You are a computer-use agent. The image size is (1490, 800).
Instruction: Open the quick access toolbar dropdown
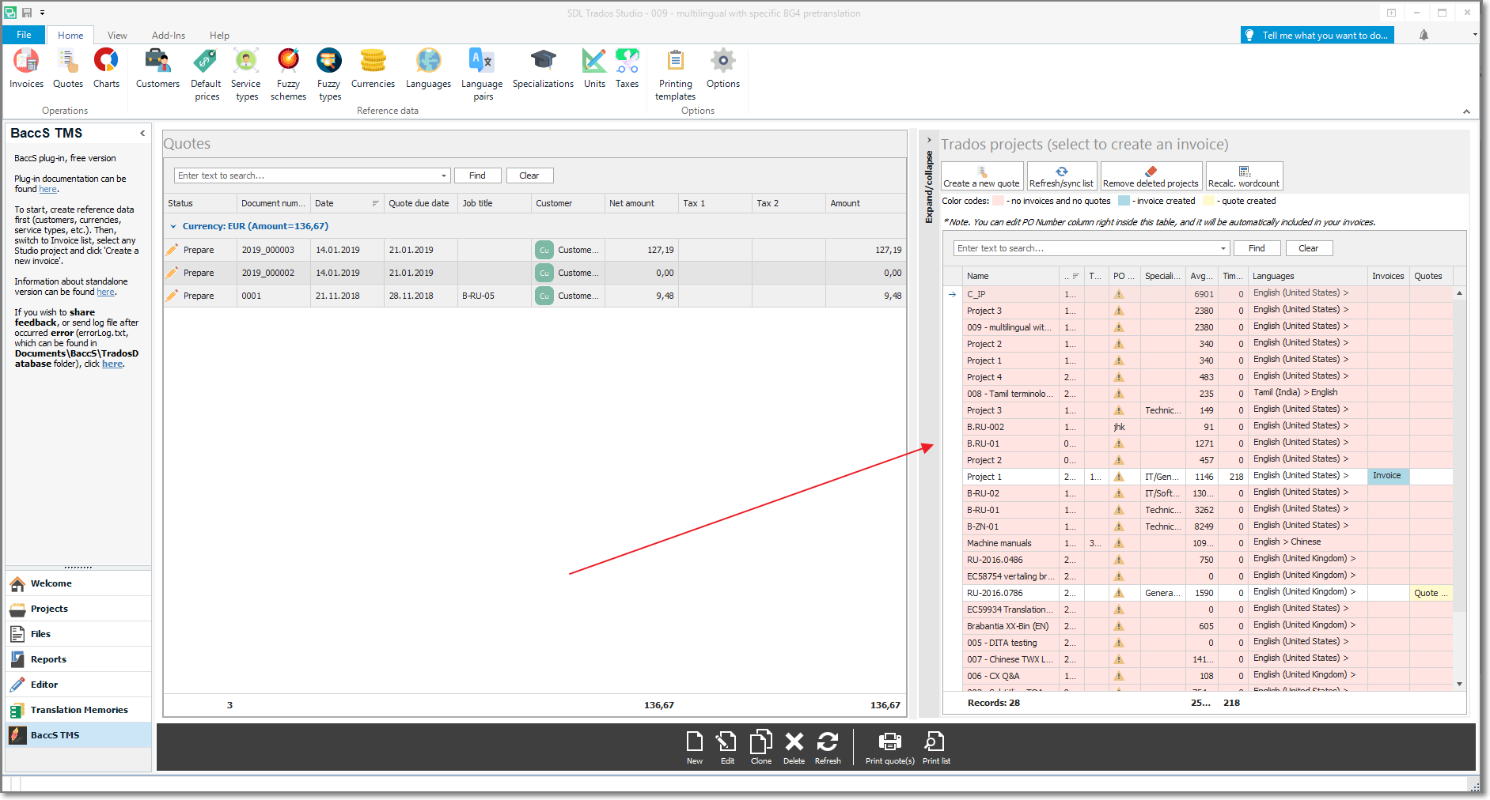(x=42, y=13)
